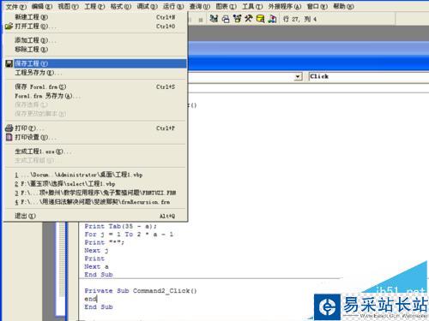This screenshot has height=321, width=429.
Task: Launch the Visual Component Manager icon
Action: tap(272, 19)
